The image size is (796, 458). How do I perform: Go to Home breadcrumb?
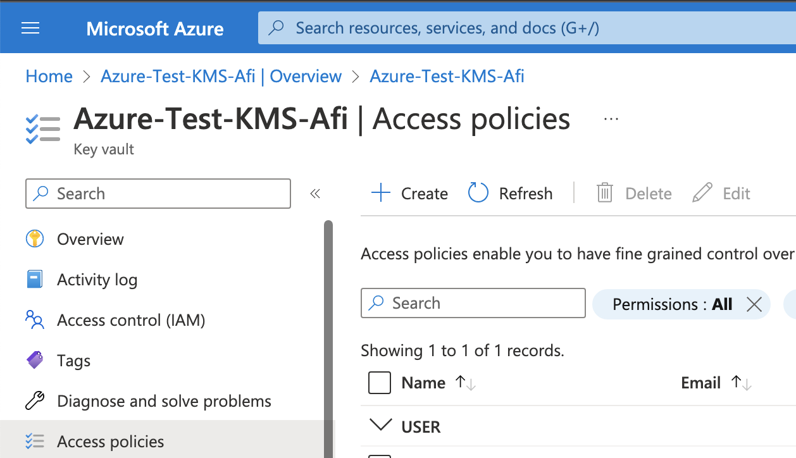point(49,77)
